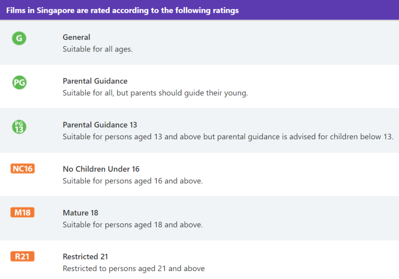
Task: Click the orange NC16 rating badge
Action: [x=22, y=168]
